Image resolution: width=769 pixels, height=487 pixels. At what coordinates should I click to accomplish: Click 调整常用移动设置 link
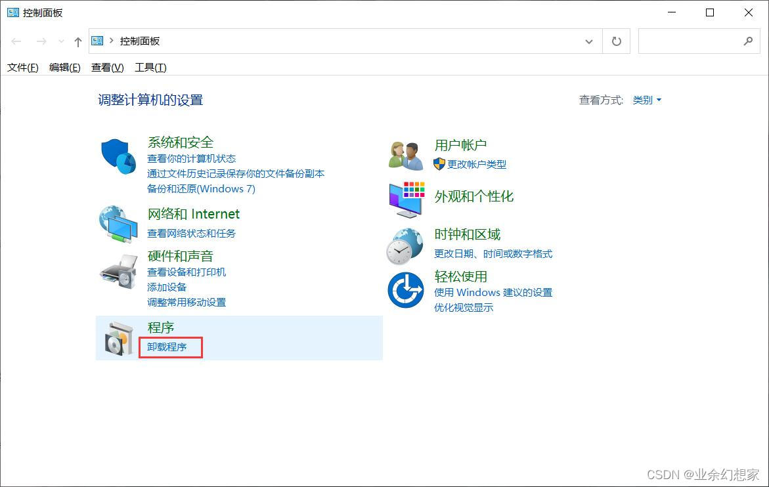pyautogui.click(x=187, y=303)
